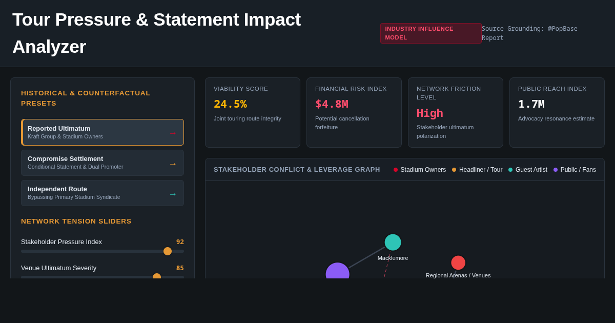This screenshot has width=615, height=323.
Task: Toggle Public / Fans legend item
Action: coord(575,170)
